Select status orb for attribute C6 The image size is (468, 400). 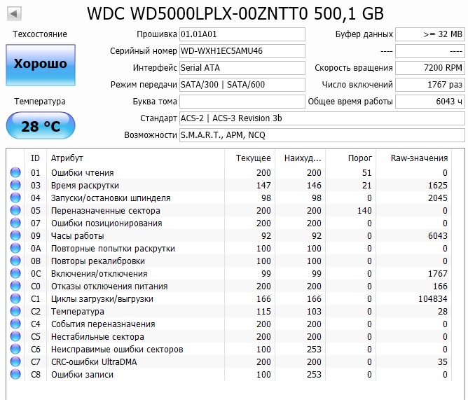click(15, 349)
